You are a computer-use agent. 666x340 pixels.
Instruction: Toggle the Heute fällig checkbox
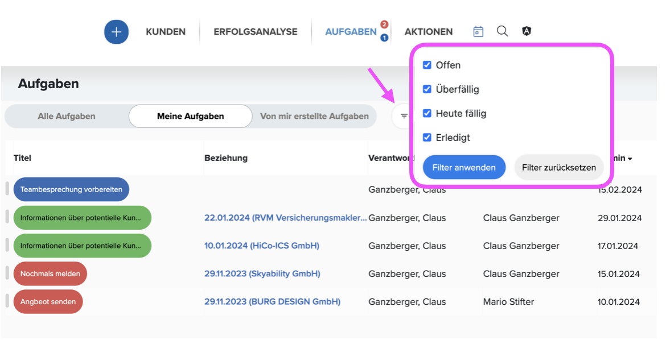[x=427, y=113]
